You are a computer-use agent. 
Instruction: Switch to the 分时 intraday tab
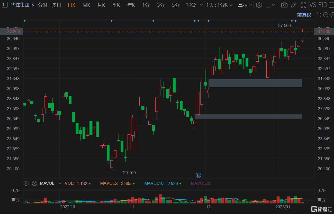pos(43,5)
